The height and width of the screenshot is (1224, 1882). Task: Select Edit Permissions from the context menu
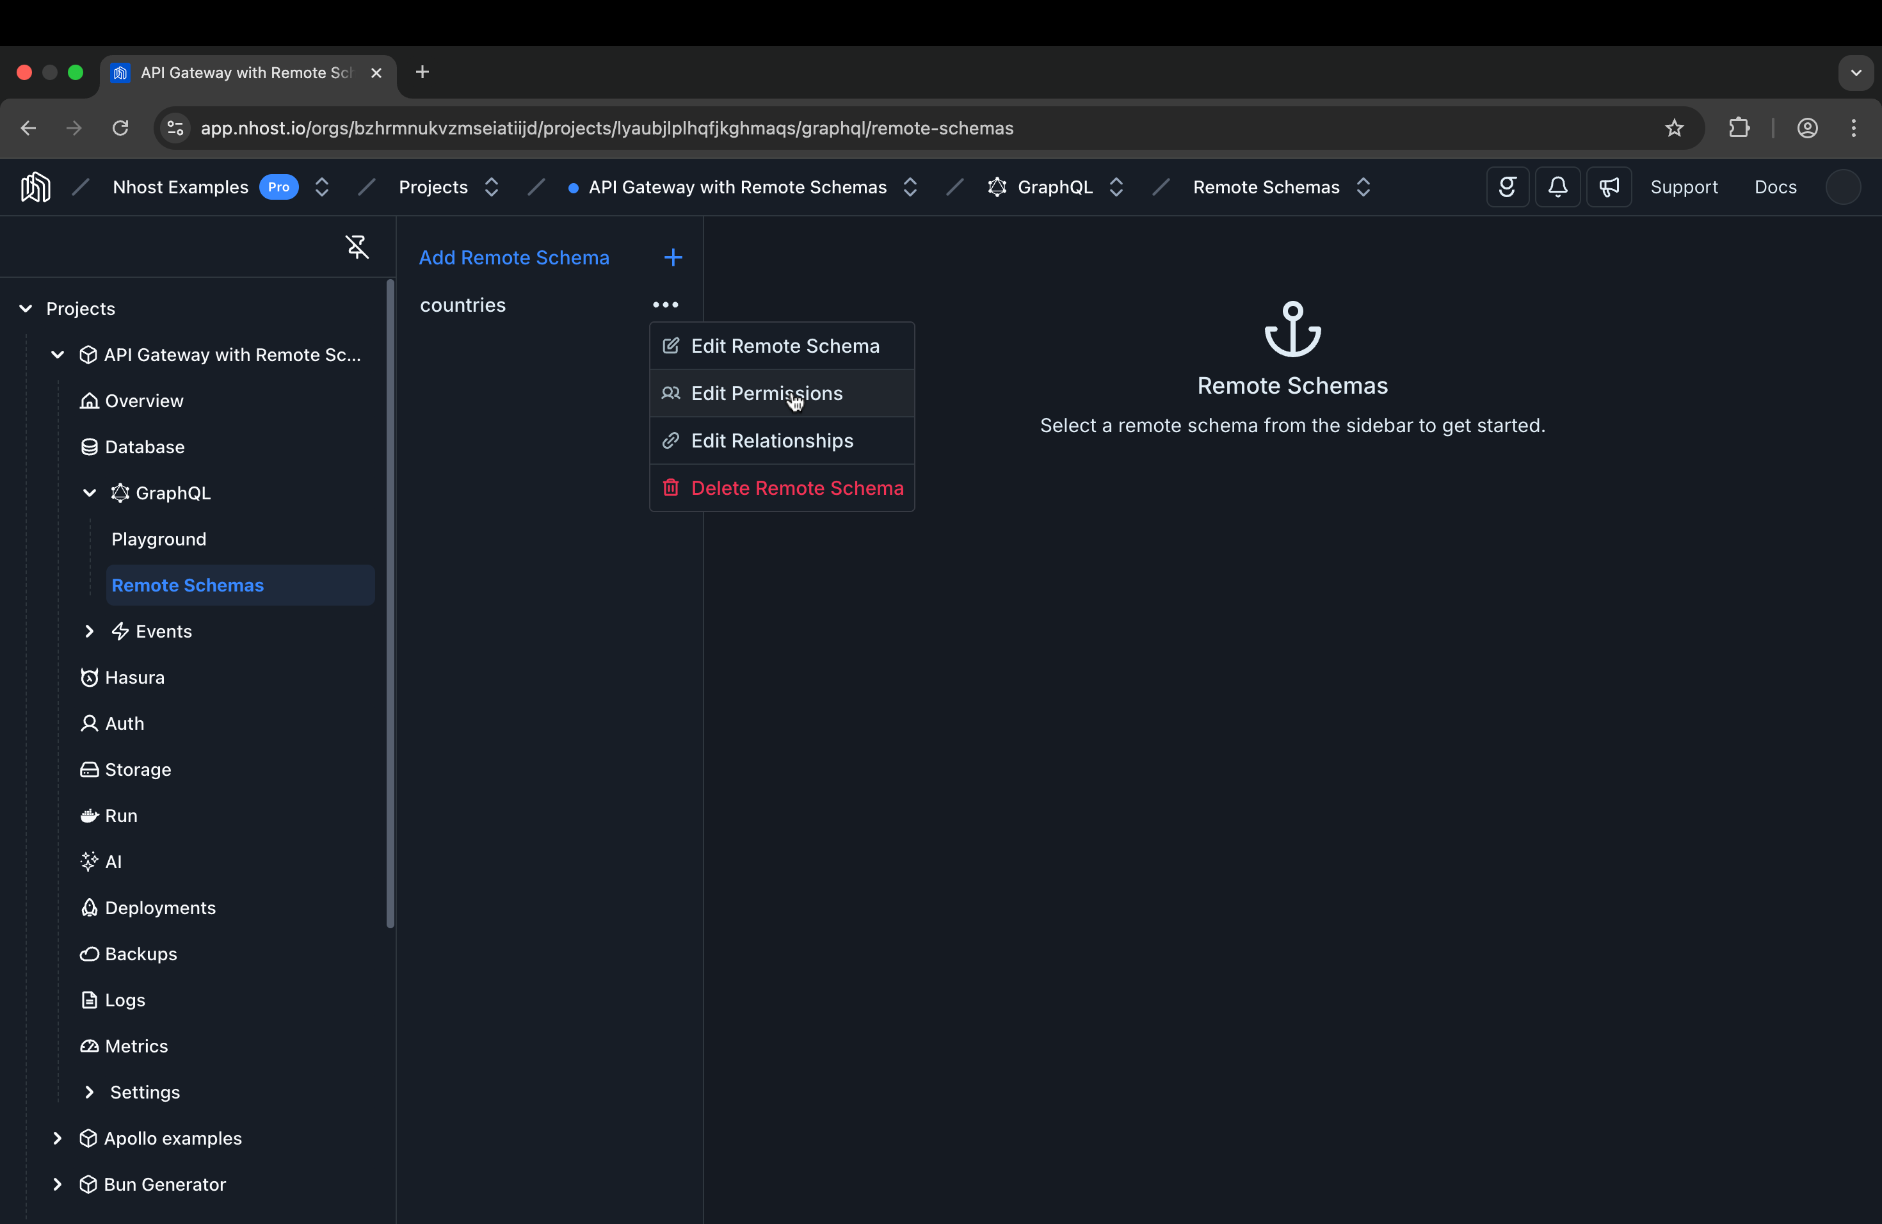tap(766, 393)
